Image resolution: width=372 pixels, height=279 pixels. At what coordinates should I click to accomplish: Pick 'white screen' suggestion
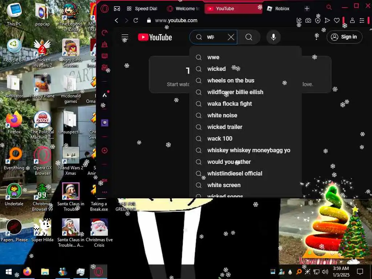click(x=246, y=185)
